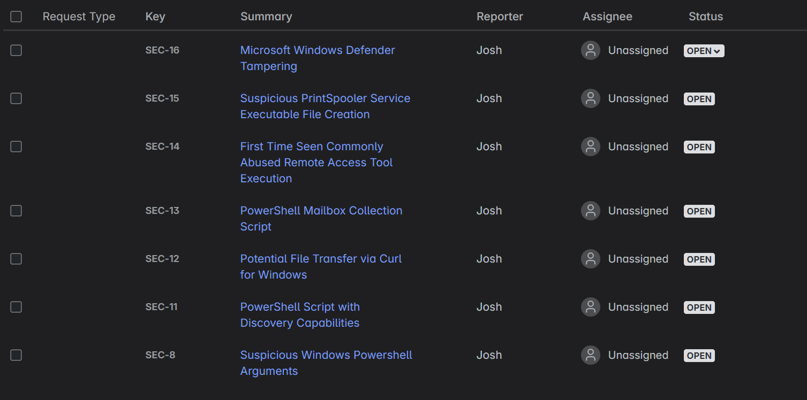Tick the checkbox beside SEC-13
The width and height of the screenshot is (807, 400).
coord(16,211)
